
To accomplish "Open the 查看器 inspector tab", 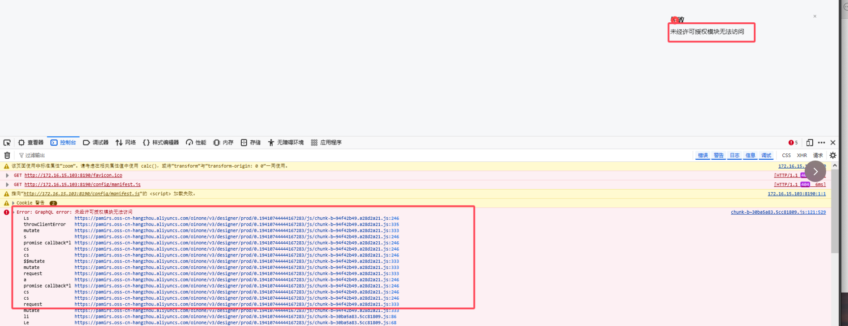I will pos(31,143).
